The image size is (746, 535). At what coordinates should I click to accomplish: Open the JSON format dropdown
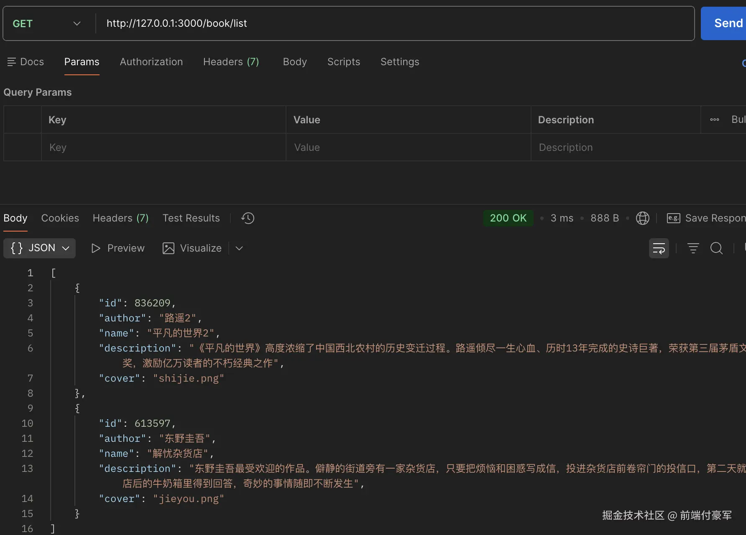point(40,248)
